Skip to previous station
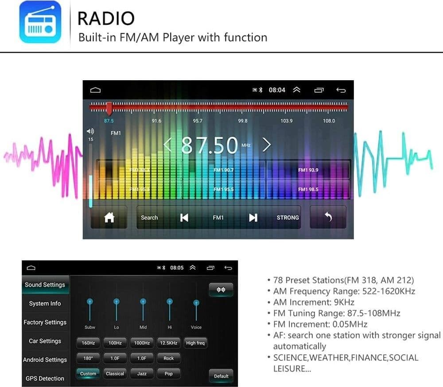443x387 pixels. pos(184,218)
